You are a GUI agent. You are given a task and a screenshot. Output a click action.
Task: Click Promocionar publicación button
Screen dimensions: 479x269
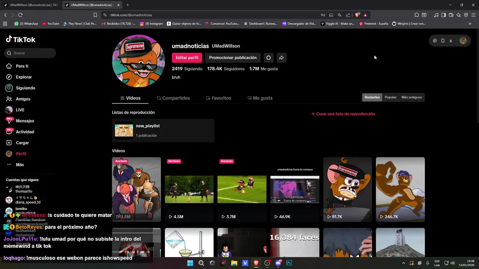pyautogui.click(x=233, y=58)
